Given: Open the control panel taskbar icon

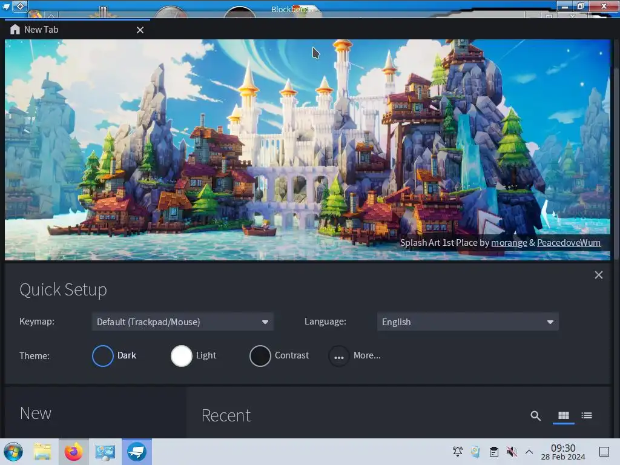Looking at the screenshot, I should pos(105,452).
